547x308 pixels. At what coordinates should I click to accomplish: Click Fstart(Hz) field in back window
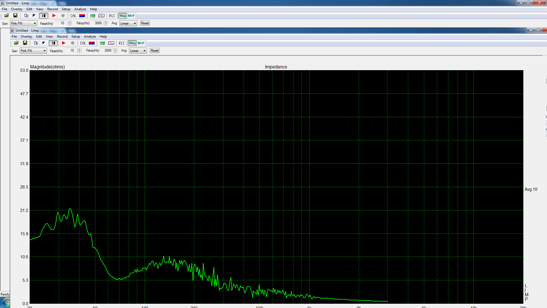(x=61, y=23)
